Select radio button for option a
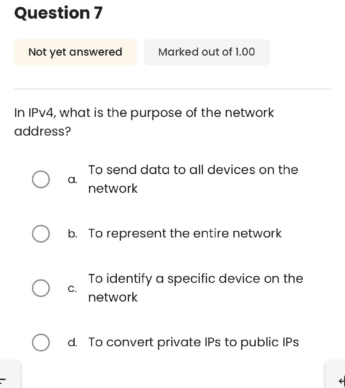The width and height of the screenshot is (345, 388). [x=41, y=179]
